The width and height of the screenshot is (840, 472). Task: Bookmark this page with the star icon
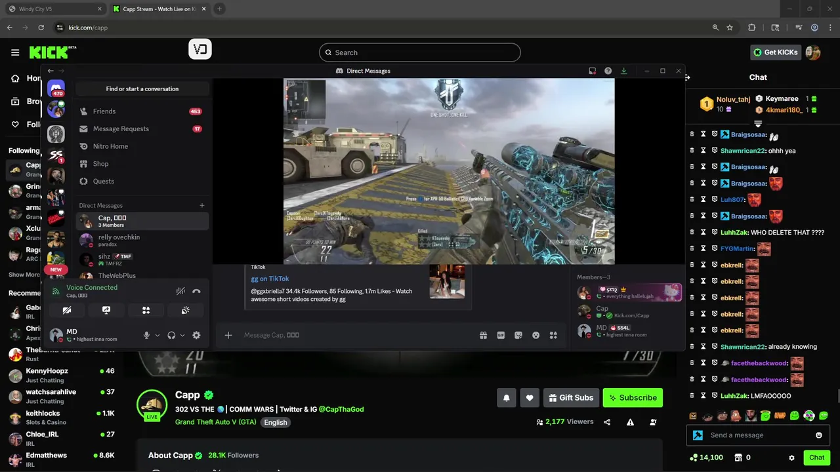click(730, 28)
